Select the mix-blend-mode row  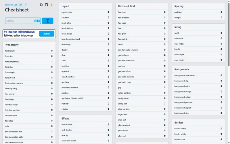tap(86, 141)
